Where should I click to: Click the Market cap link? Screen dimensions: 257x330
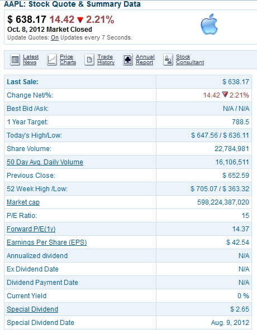tap(23, 202)
